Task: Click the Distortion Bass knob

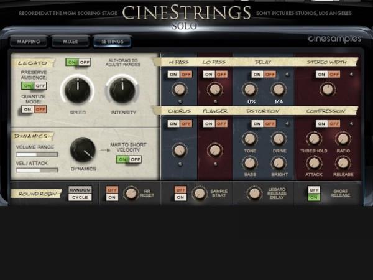Action: pos(249,163)
